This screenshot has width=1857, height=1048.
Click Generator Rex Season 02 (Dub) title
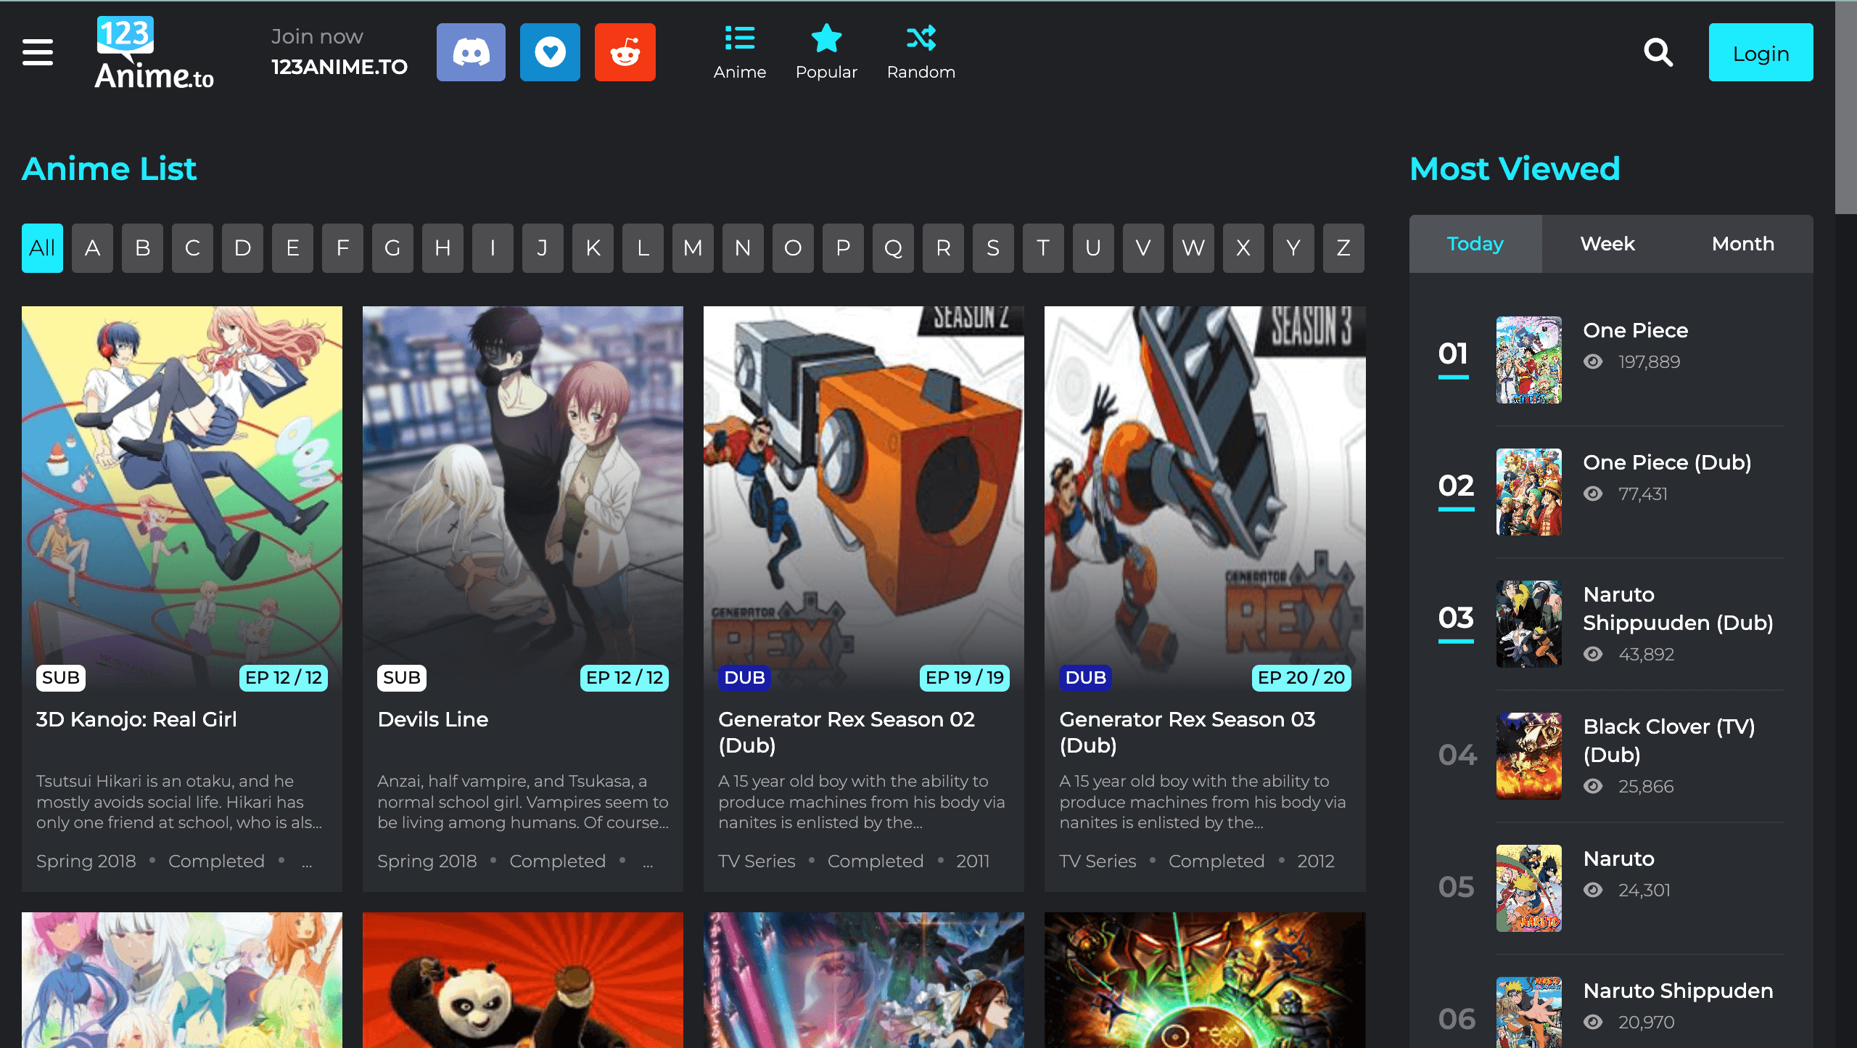[x=847, y=732]
